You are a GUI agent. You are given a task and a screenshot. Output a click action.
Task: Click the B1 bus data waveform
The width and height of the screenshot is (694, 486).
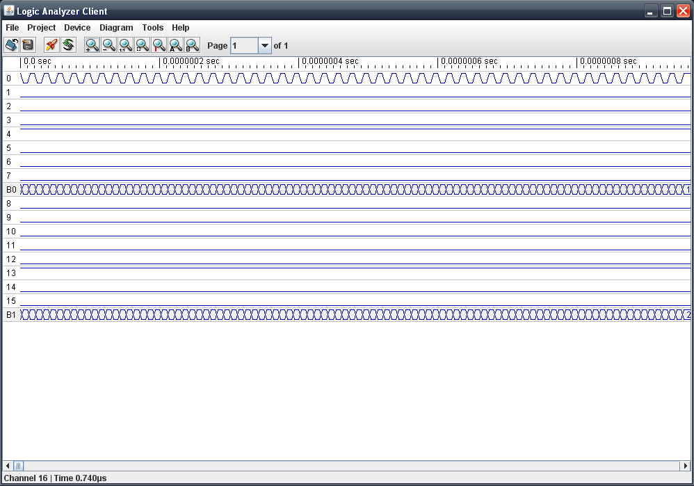pyautogui.click(x=355, y=315)
